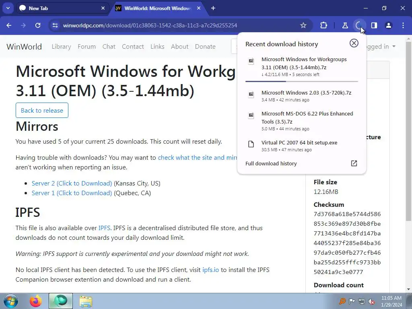Screen dimensions: 412x309
Task: Launch Firefox from the taskbar
Action: pyautogui.click(x=36, y=301)
